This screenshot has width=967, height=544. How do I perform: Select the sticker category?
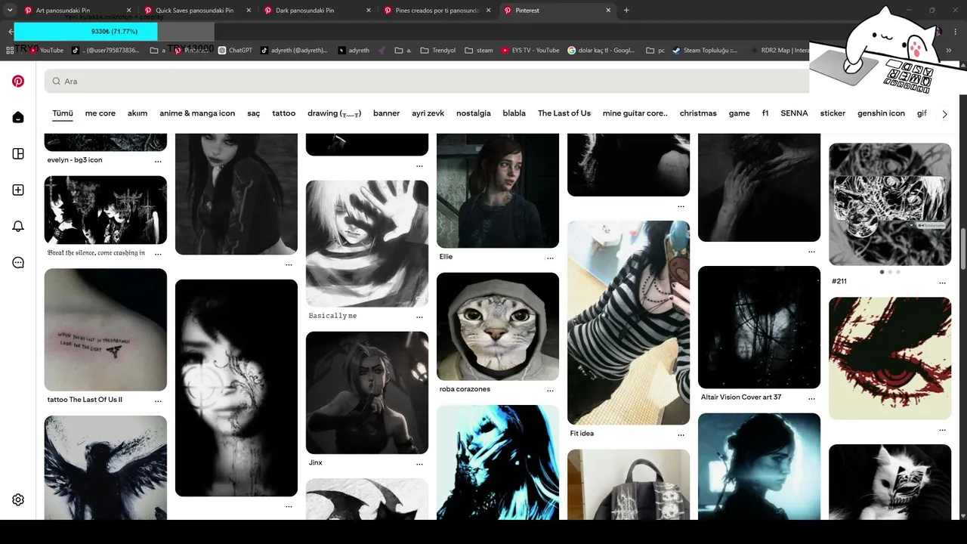pyautogui.click(x=833, y=113)
